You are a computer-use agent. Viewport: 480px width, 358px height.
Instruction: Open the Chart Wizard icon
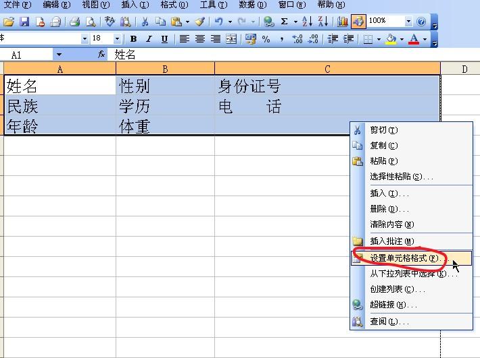coord(343,22)
